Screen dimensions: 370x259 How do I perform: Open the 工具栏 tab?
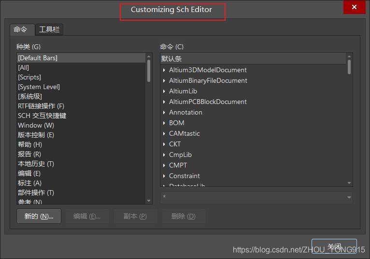pyautogui.click(x=49, y=29)
